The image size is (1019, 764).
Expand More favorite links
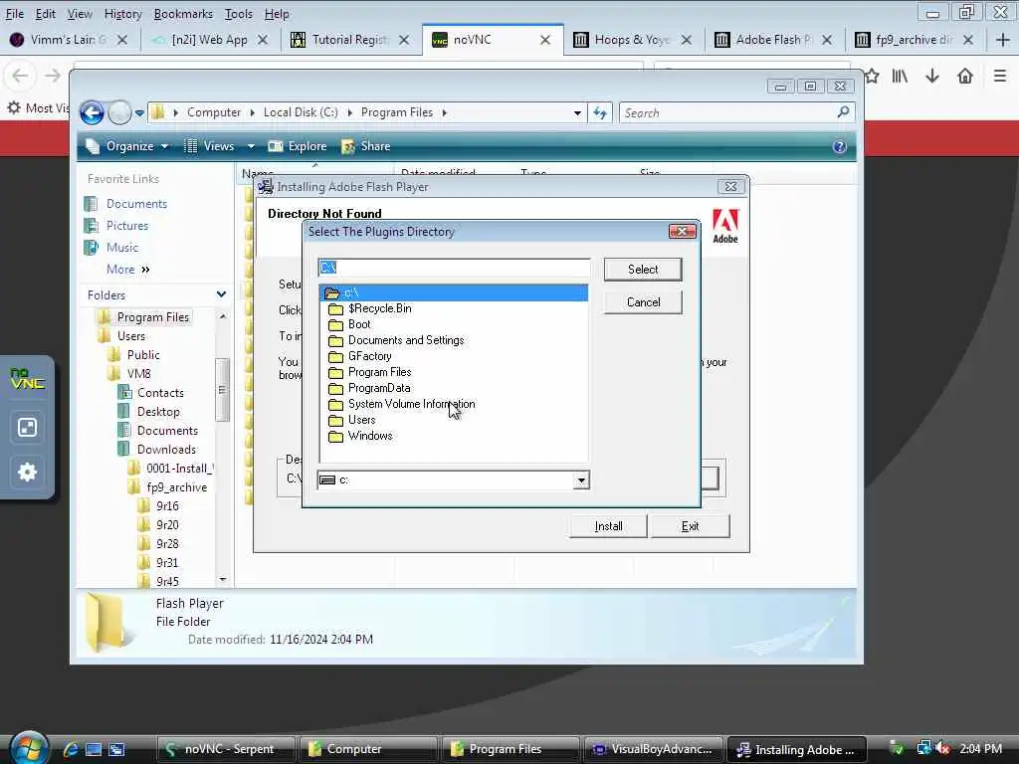[128, 269]
